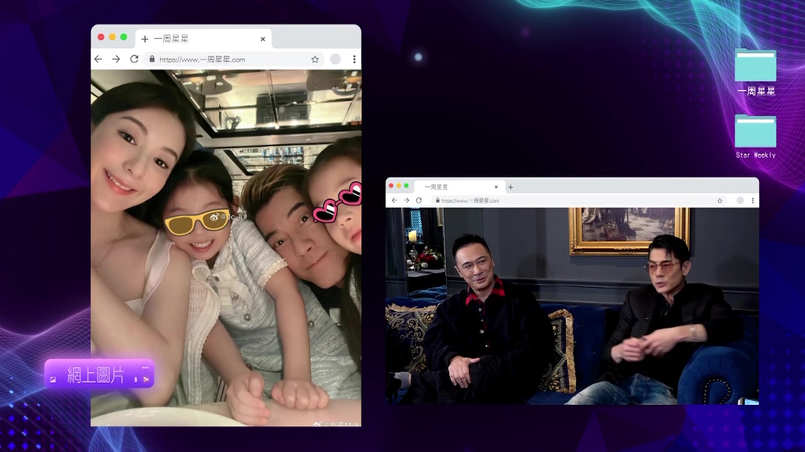Click the forward arrow in the left browser window
Image resolution: width=805 pixels, height=452 pixels.
click(x=116, y=59)
